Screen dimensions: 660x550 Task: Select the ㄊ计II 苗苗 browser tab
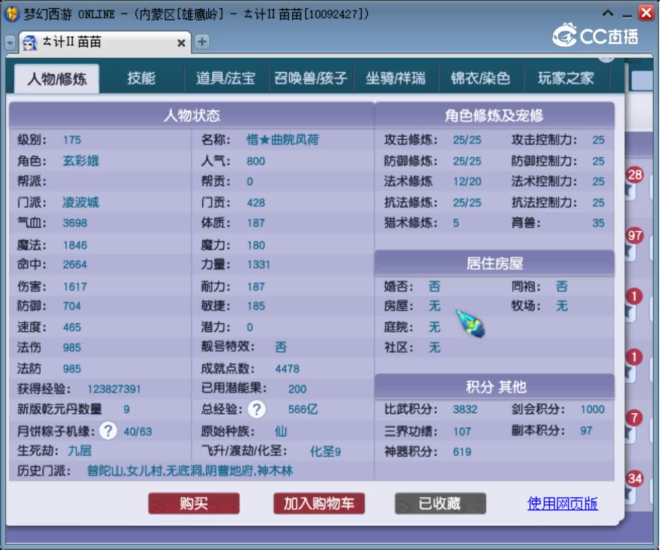pyautogui.click(x=105, y=42)
